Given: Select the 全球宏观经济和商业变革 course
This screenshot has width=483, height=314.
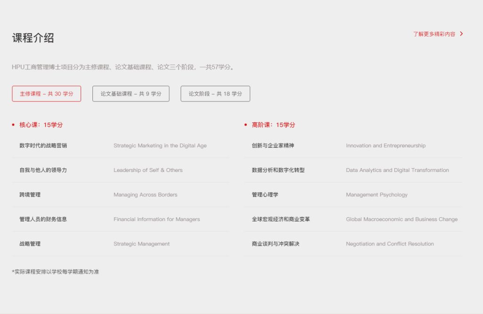Looking at the screenshot, I should [281, 219].
